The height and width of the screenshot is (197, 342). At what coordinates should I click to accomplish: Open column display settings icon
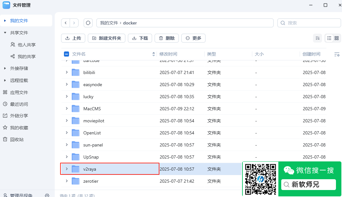point(337,54)
